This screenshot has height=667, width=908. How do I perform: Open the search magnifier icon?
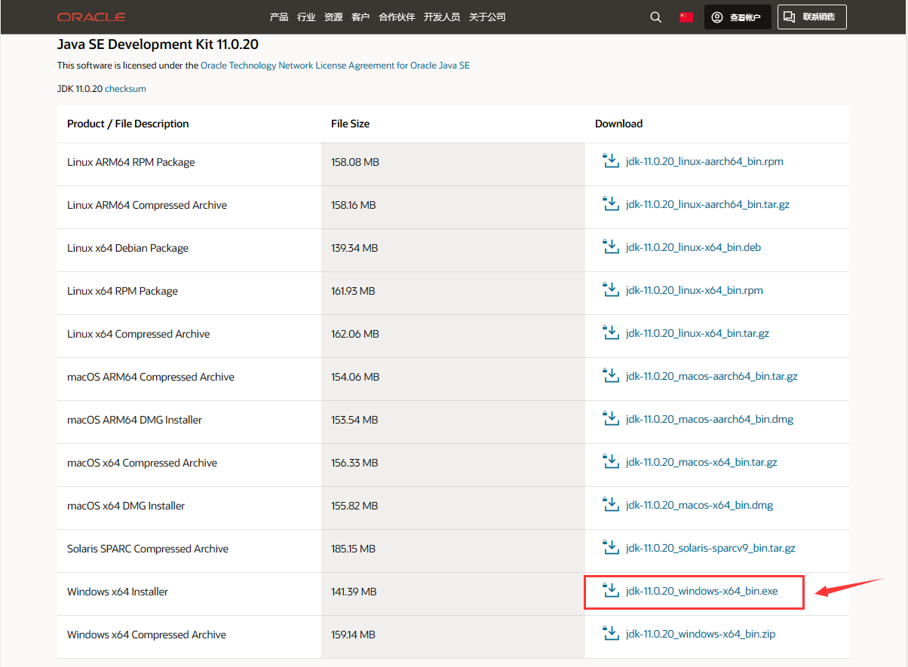pos(655,17)
